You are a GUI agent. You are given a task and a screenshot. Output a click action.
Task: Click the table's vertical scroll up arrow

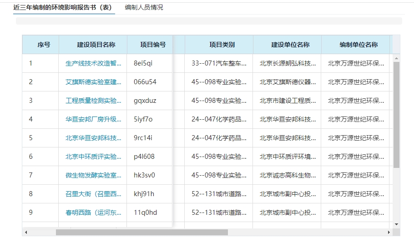(x=396, y=58)
